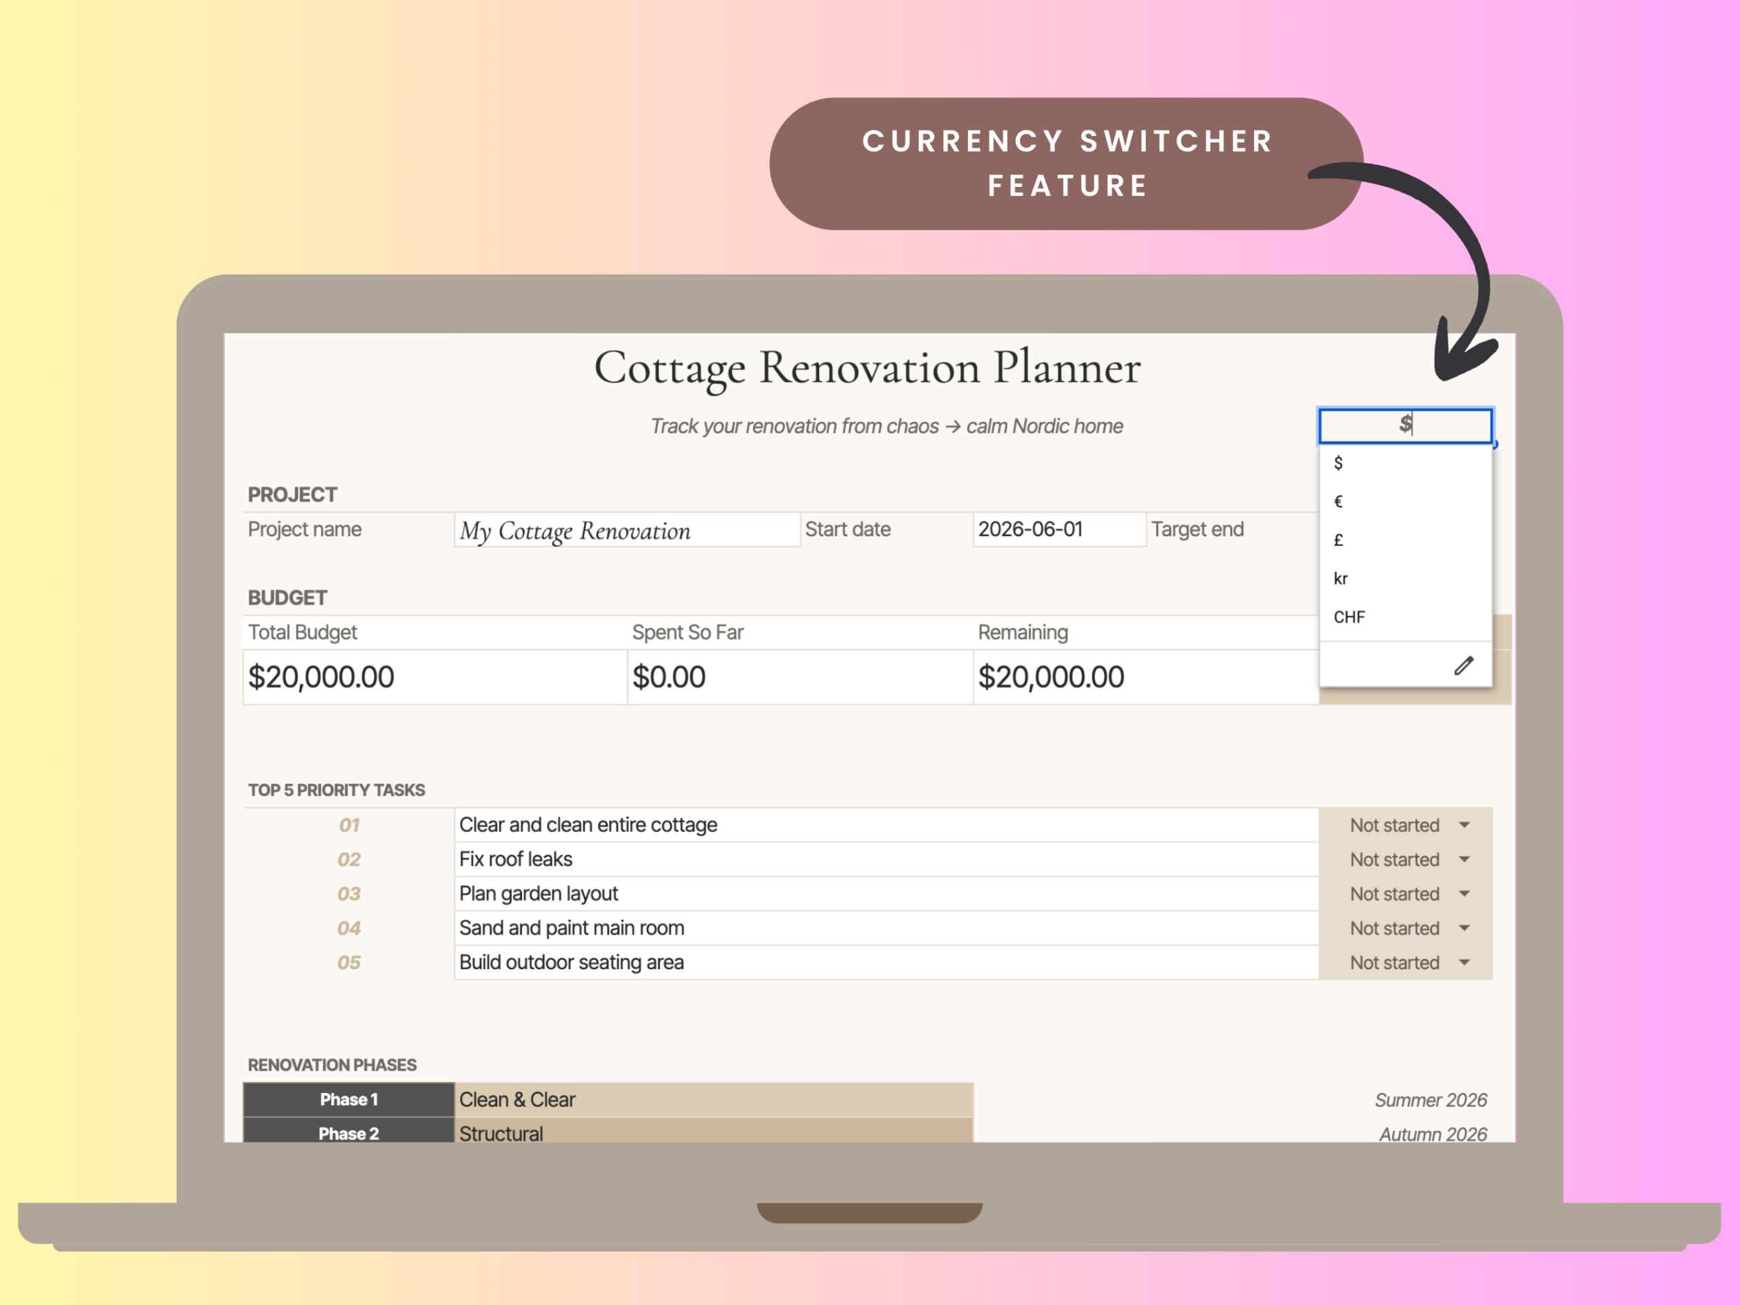Choose kr from the currency list
This screenshot has height=1305, width=1740.
(x=1406, y=579)
